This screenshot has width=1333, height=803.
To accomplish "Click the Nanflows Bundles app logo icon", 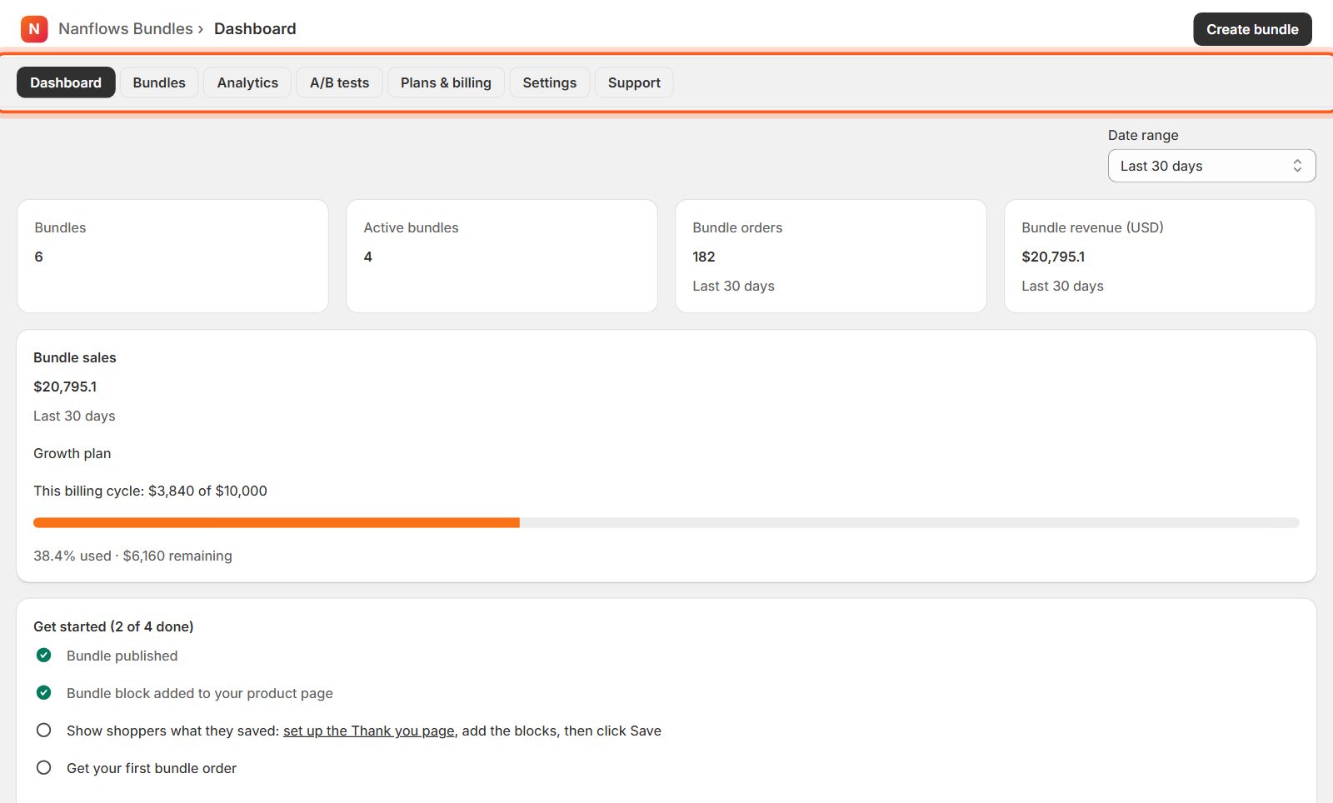I will (x=34, y=29).
